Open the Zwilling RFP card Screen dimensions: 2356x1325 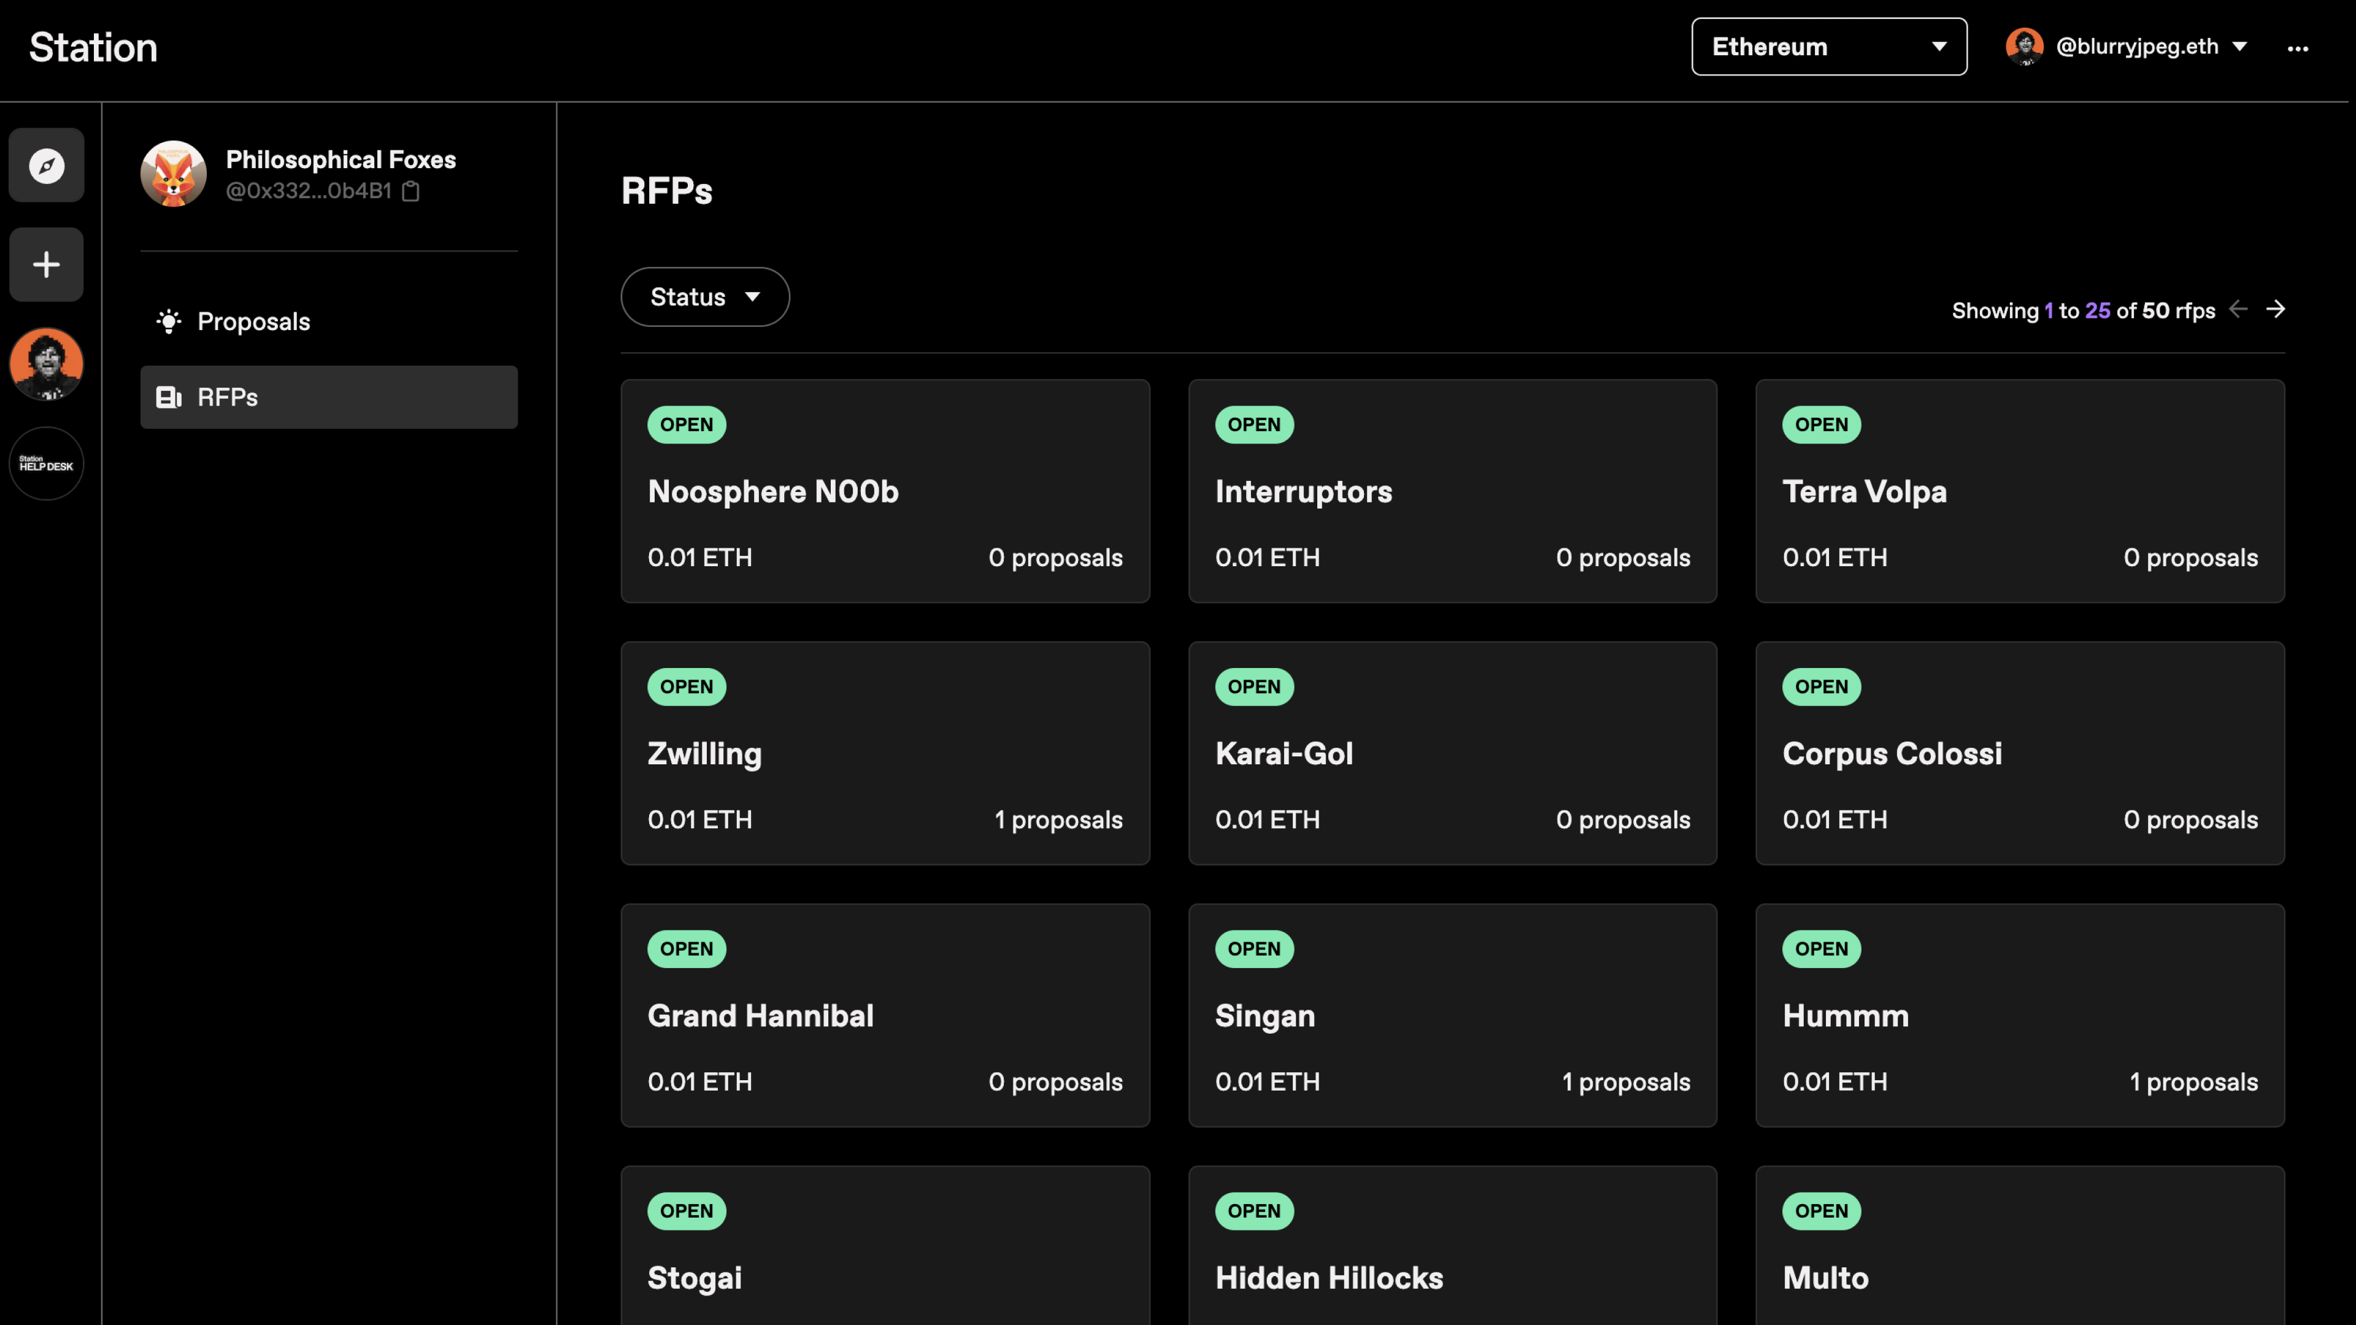pyautogui.click(x=884, y=753)
